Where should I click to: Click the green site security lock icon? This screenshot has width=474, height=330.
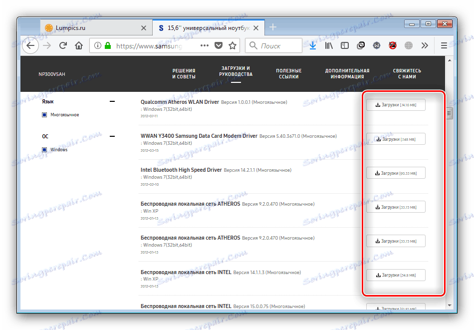coord(109,45)
